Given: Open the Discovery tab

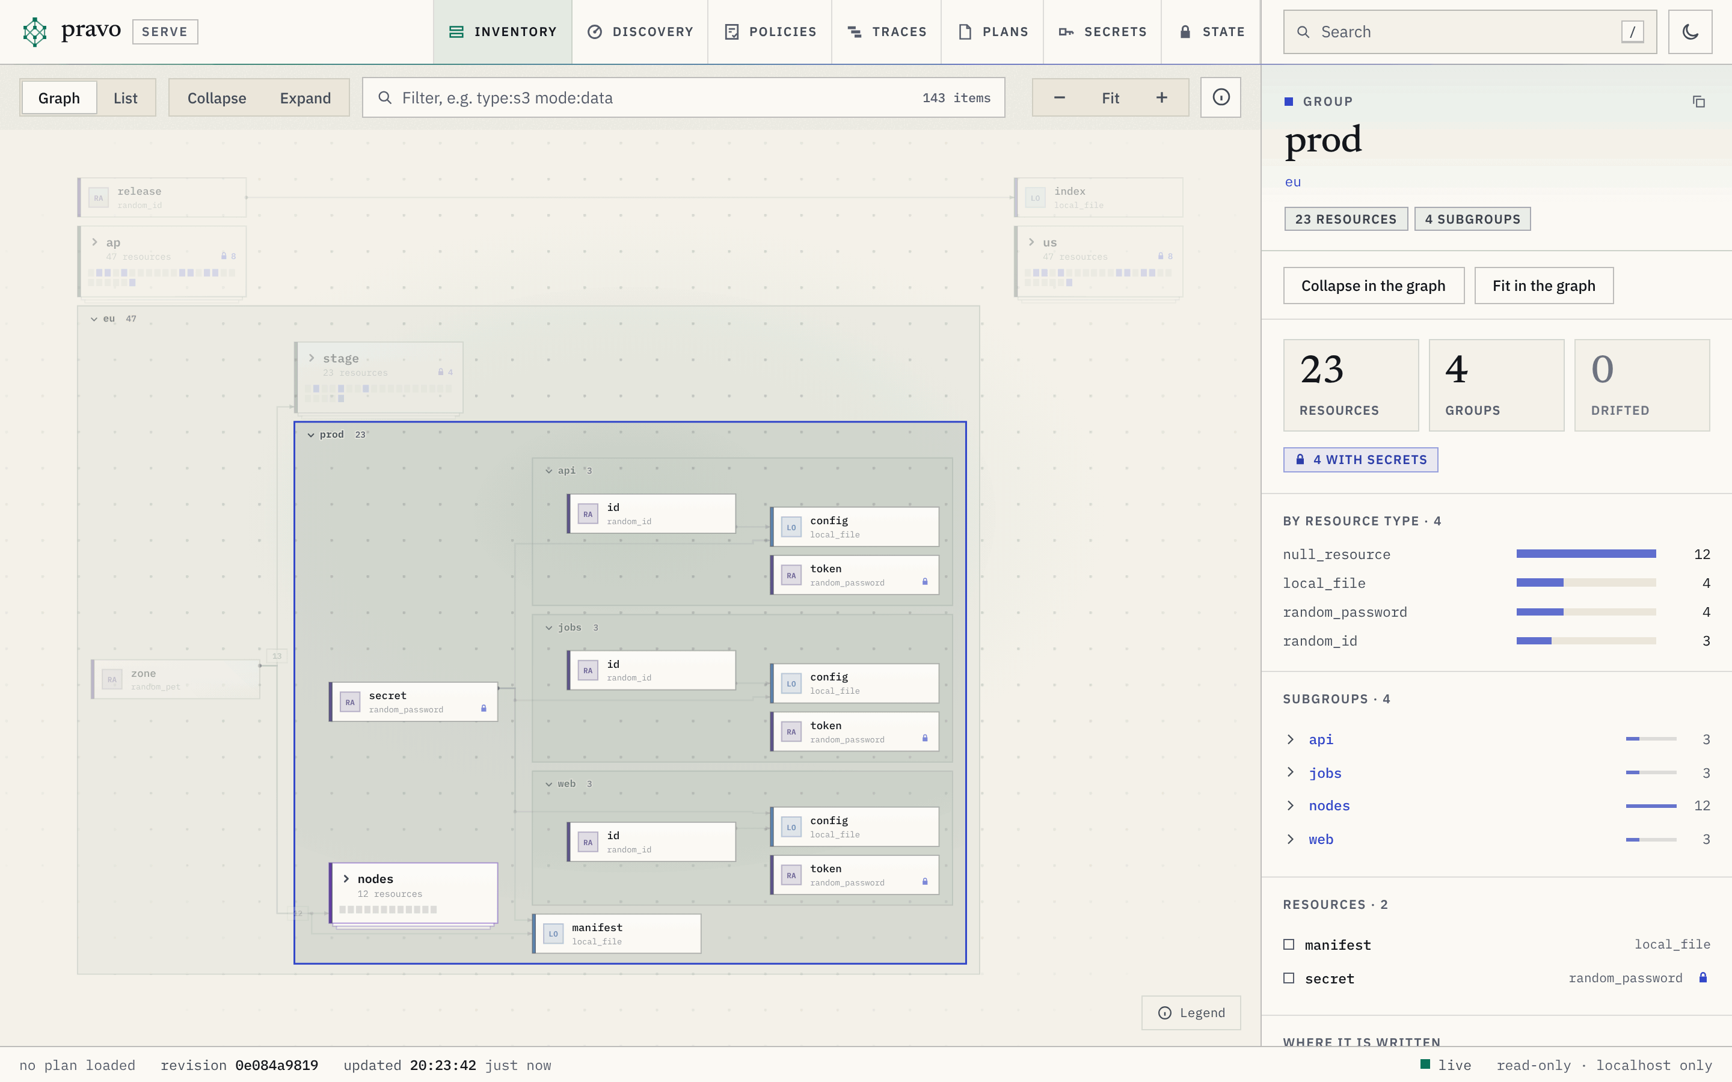Looking at the screenshot, I should (x=640, y=31).
